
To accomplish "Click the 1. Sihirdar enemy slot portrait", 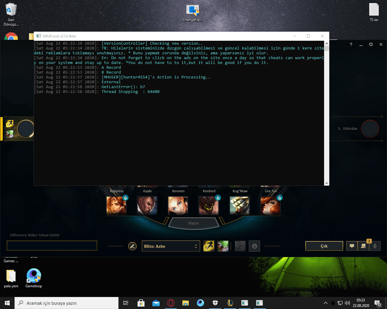I will click(370, 129).
